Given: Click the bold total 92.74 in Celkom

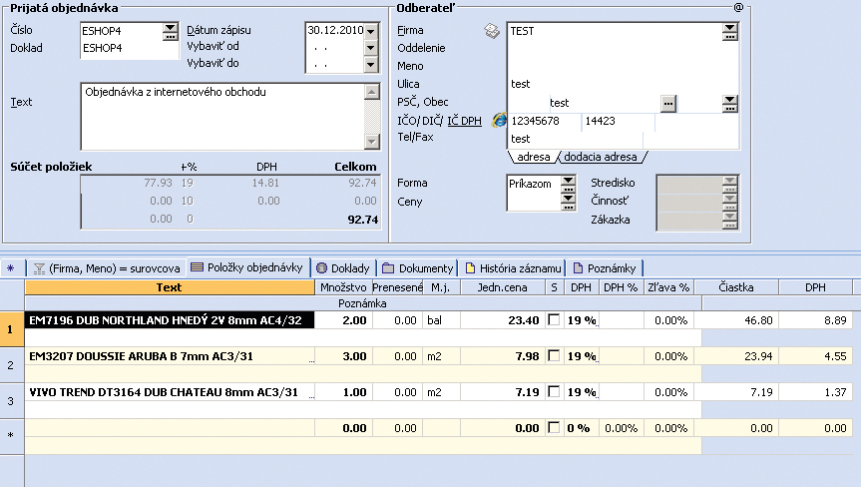Looking at the screenshot, I should pyautogui.click(x=363, y=220).
